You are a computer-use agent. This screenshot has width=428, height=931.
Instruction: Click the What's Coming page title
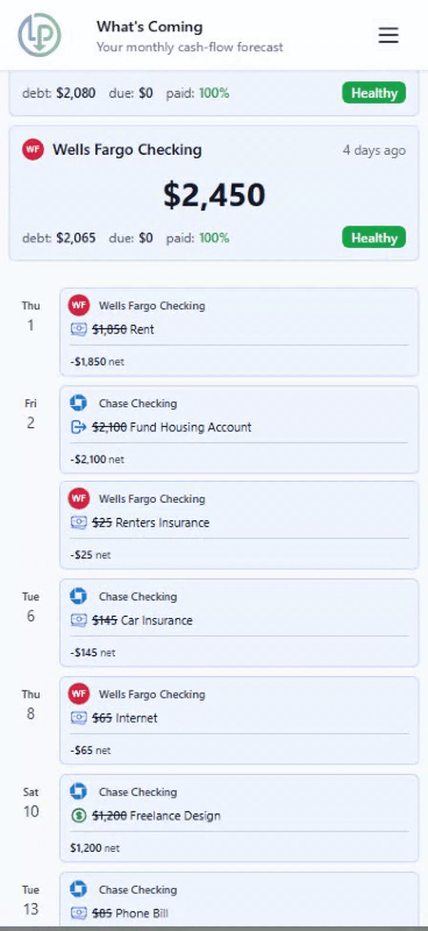(x=149, y=27)
